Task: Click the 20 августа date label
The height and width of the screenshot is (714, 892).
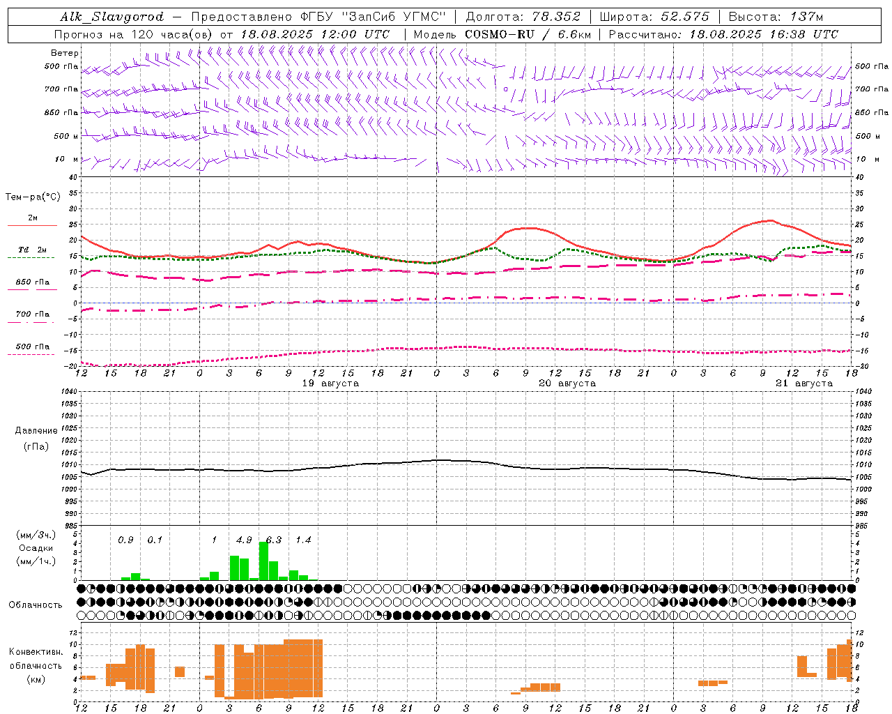Action: coord(567,383)
